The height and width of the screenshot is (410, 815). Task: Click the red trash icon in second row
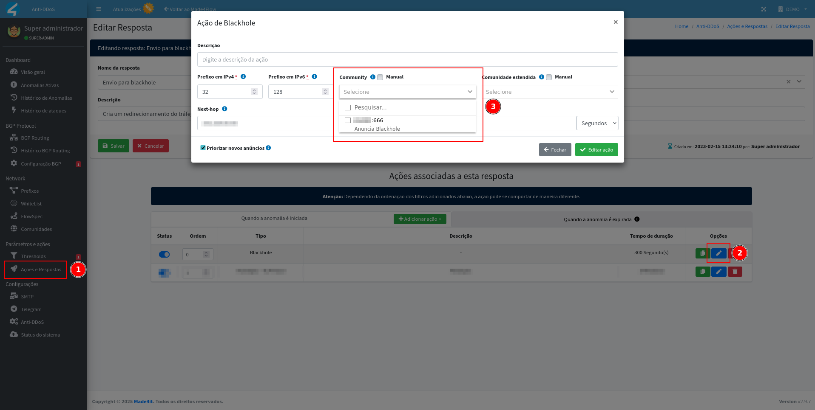click(735, 272)
